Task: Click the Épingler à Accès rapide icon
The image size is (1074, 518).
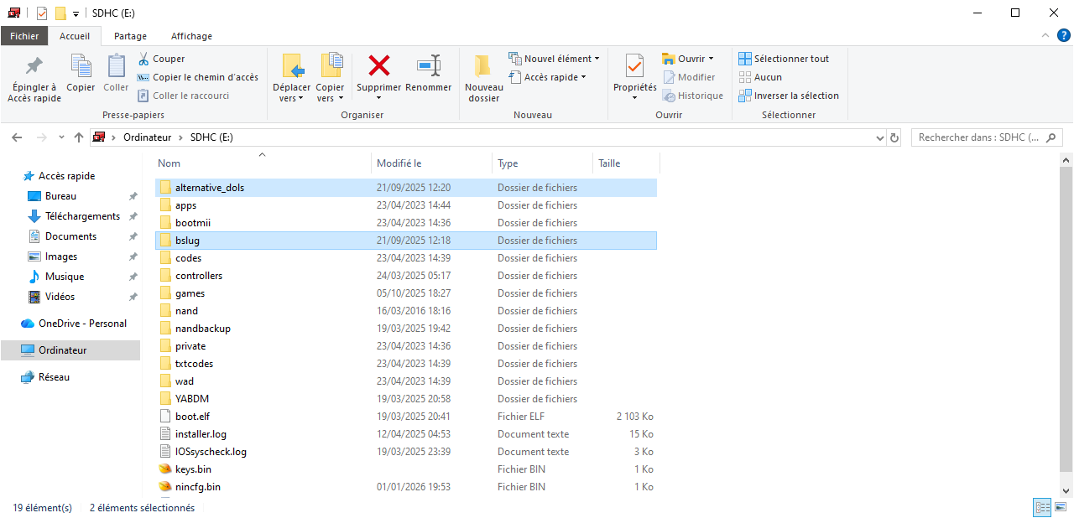Action: 34,66
